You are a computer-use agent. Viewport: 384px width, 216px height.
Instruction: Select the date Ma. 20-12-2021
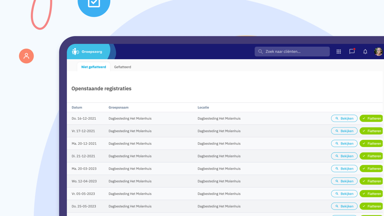point(84,144)
